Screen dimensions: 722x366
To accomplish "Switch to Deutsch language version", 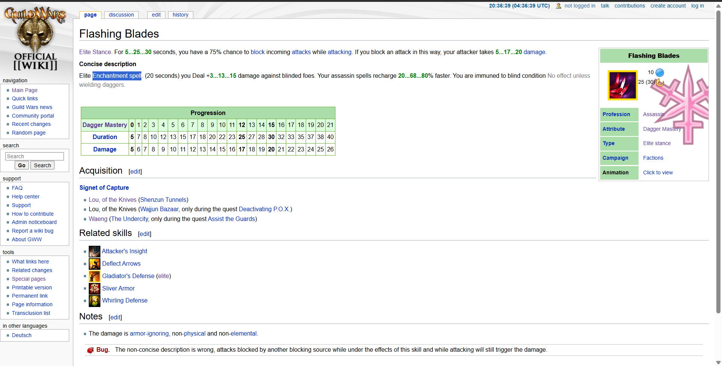I will [21, 335].
